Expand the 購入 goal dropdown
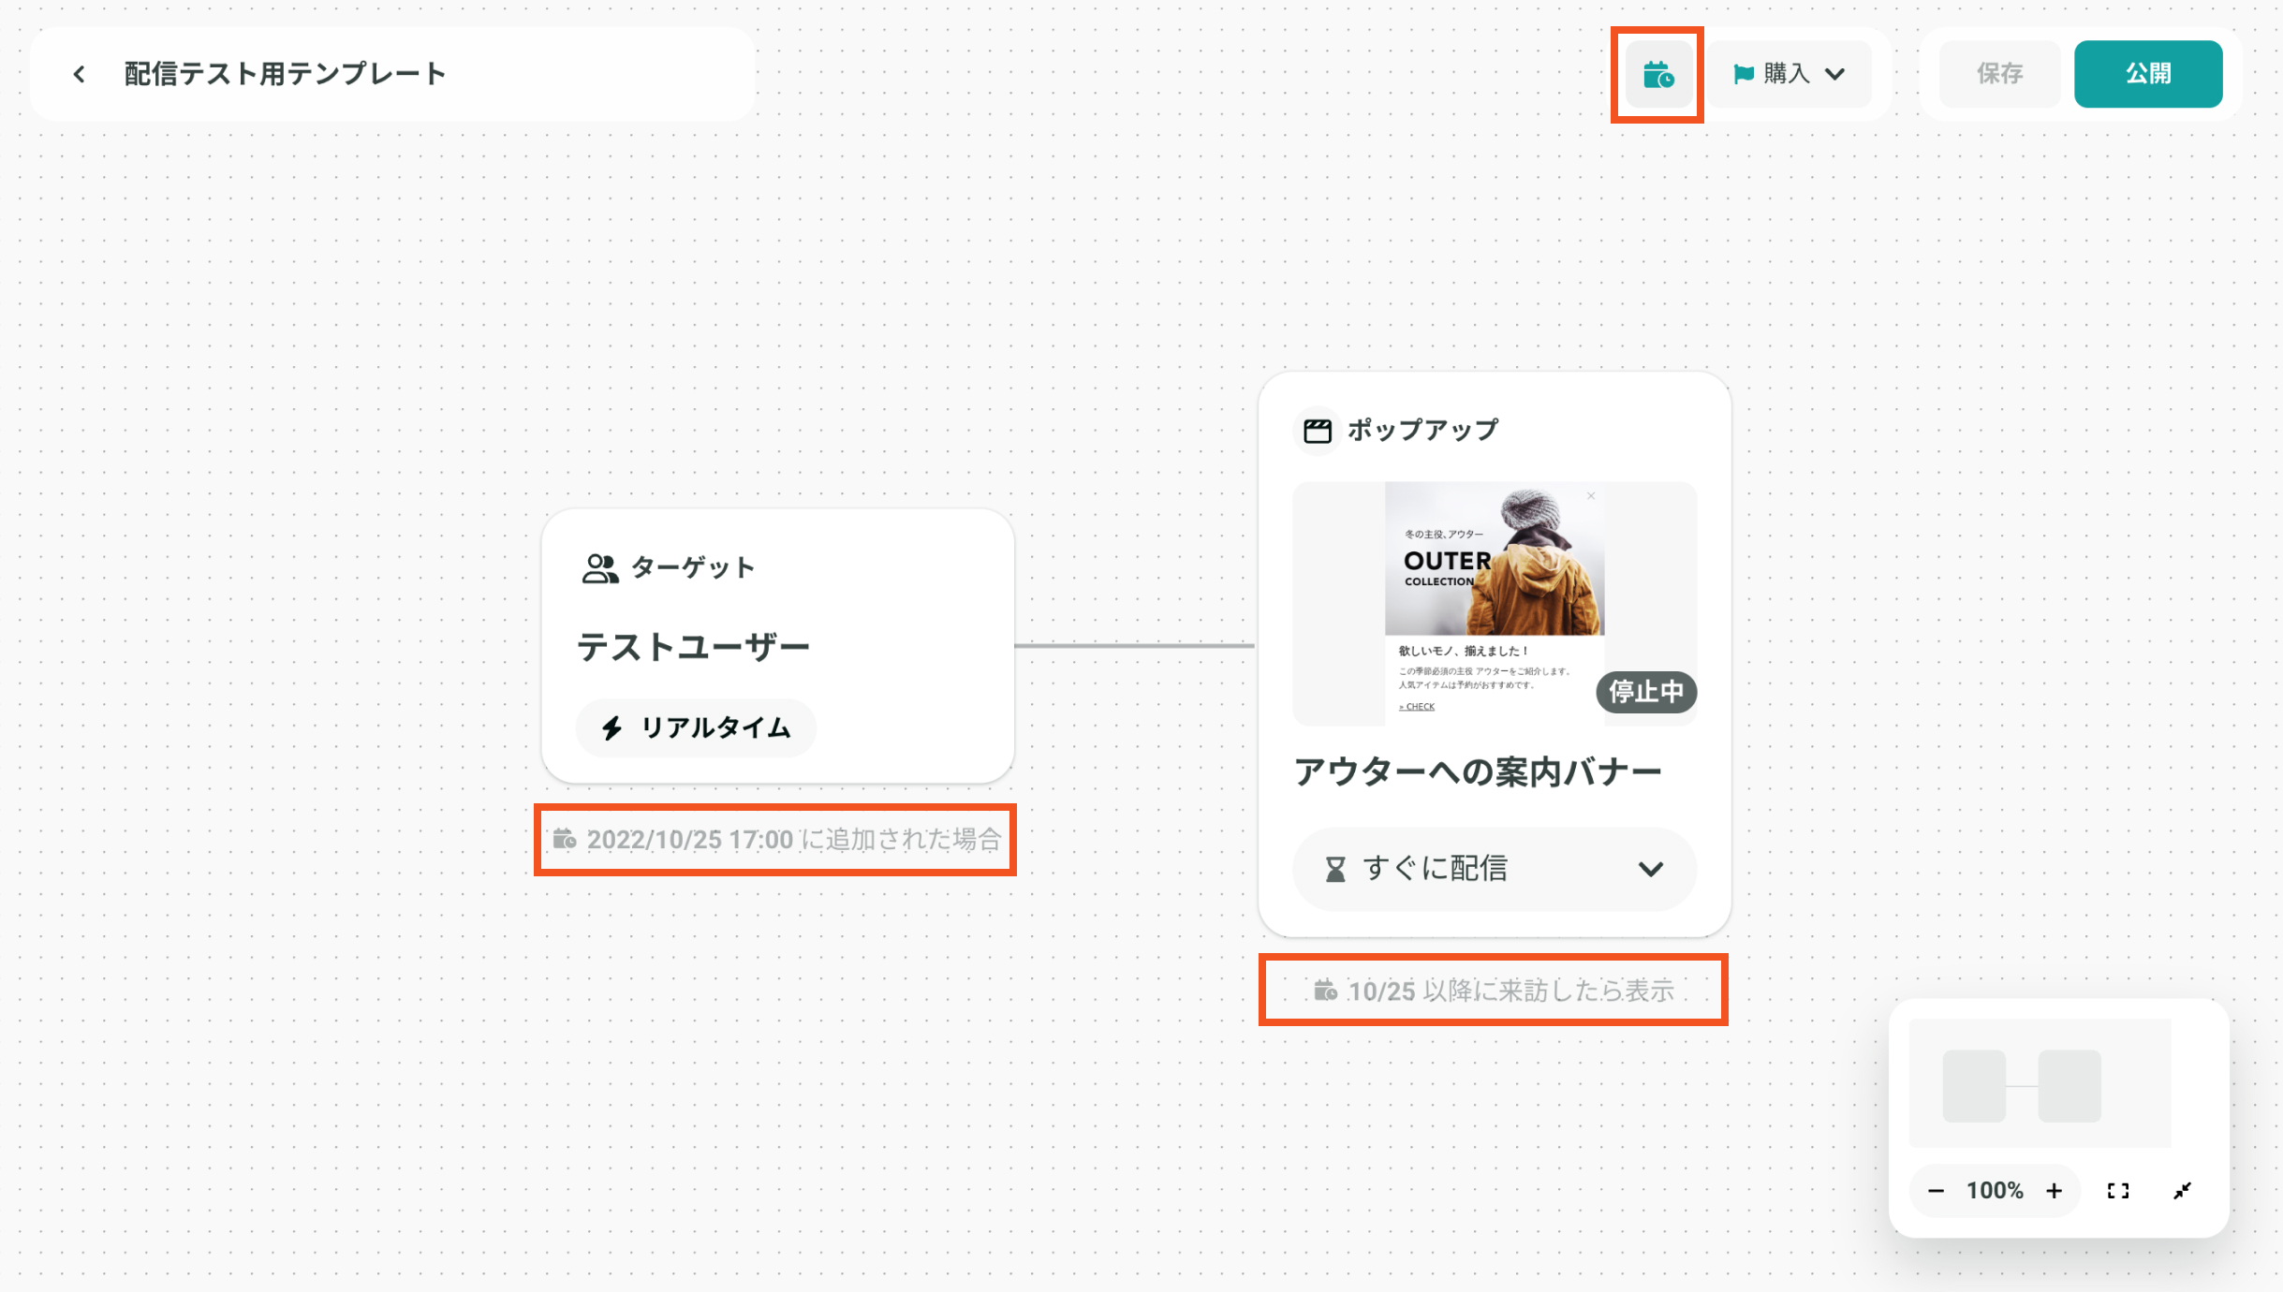The width and height of the screenshot is (2283, 1292). click(x=1834, y=74)
